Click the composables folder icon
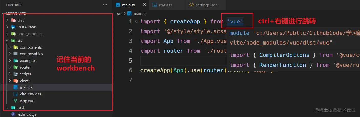 pos(16,54)
